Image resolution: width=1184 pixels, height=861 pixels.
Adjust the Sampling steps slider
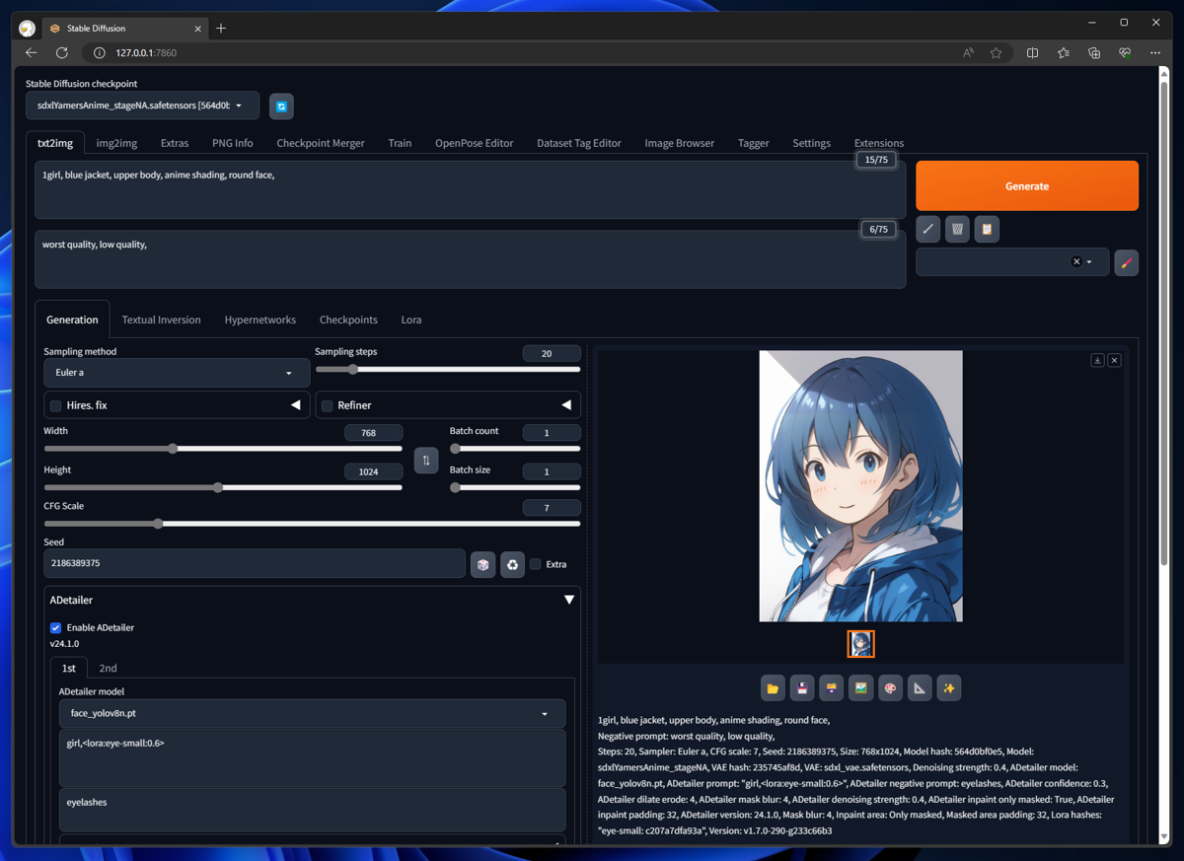pos(448,370)
